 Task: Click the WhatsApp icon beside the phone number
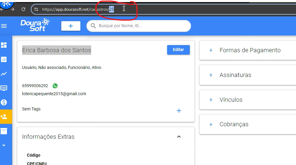point(55,86)
